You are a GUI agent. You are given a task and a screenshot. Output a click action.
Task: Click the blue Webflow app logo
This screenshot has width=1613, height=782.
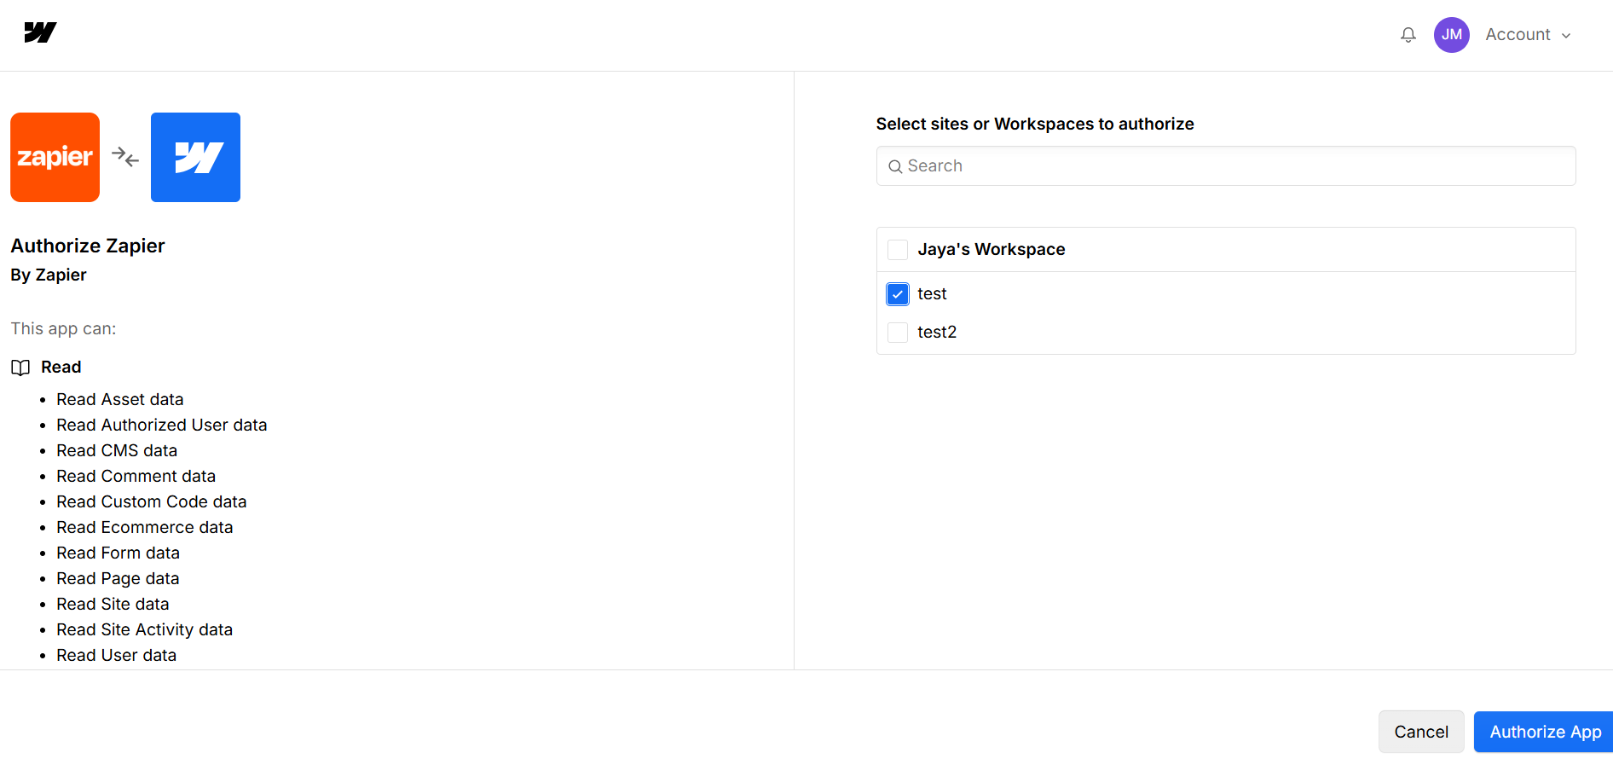pyautogui.click(x=195, y=157)
